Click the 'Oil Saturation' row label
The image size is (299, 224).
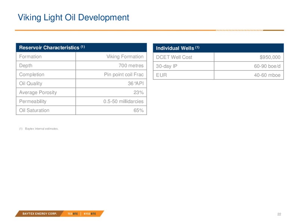tap(34, 110)
